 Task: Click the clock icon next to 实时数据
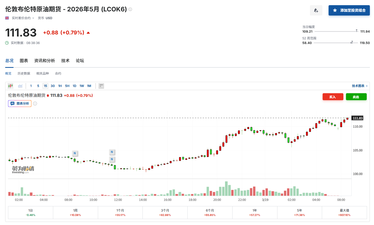6,43
